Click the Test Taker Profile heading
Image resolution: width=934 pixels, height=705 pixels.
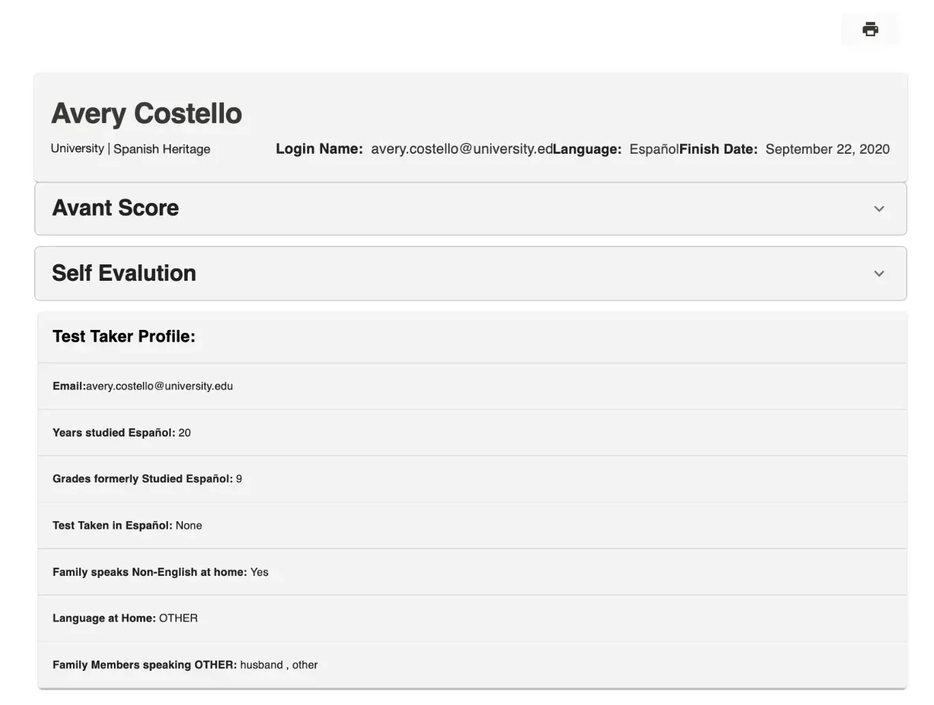124,336
